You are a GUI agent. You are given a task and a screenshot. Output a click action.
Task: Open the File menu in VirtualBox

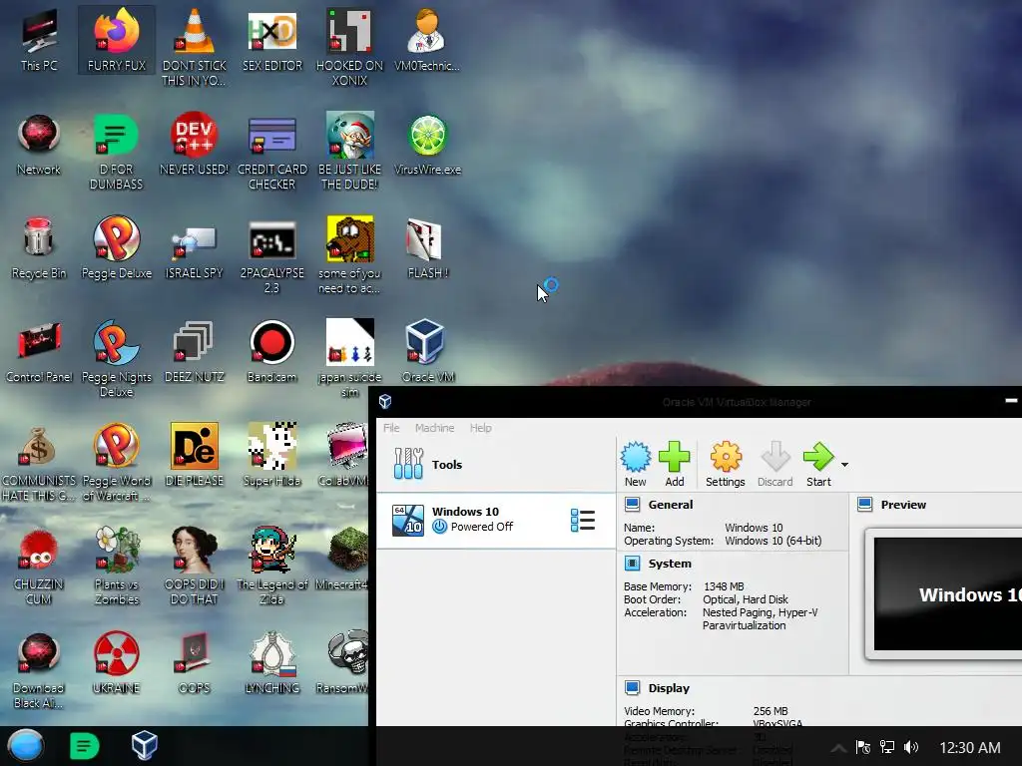(391, 428)
